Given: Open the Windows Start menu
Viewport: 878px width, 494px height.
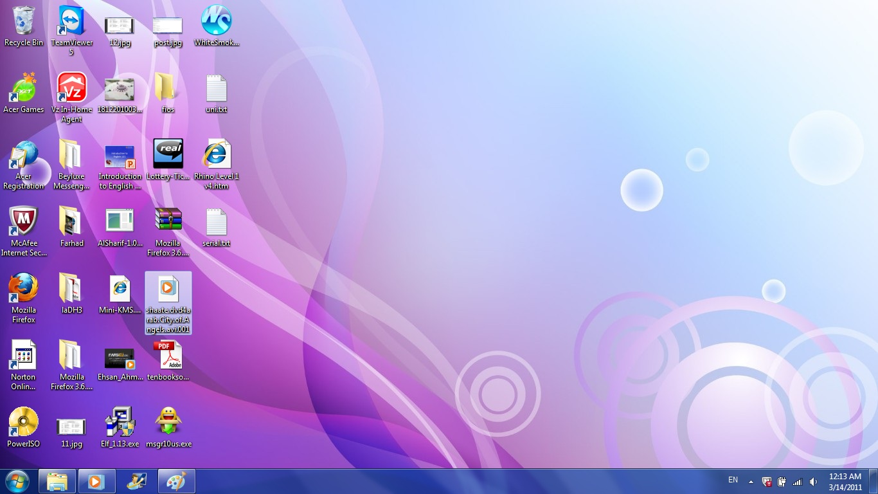Looking at the screenshot, I should click(17, 481).
